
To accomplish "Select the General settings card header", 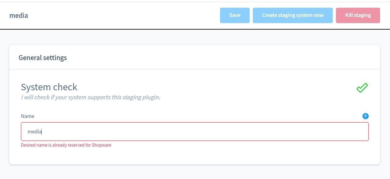I will (x=43, y=58).
